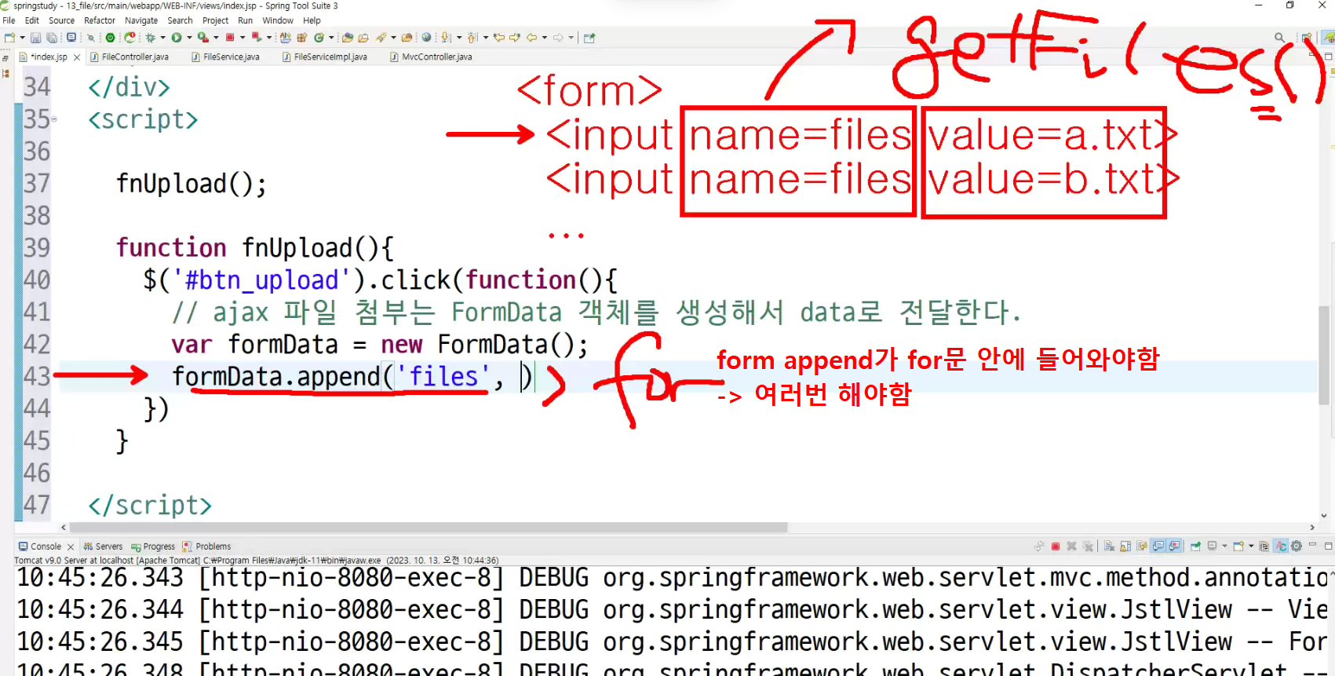
Task: Expand the Stop button dropdown arrow
Action: (x=243, y=38)
